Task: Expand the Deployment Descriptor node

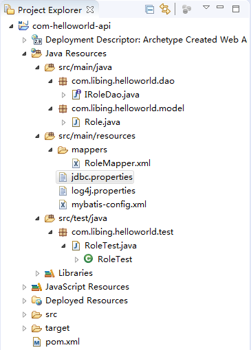Action: pyautogui.click(x=24, y=40)
